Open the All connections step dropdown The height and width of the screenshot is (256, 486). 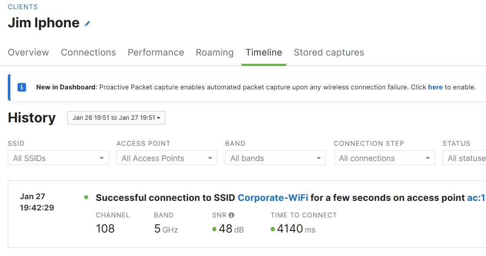(384, 158)
